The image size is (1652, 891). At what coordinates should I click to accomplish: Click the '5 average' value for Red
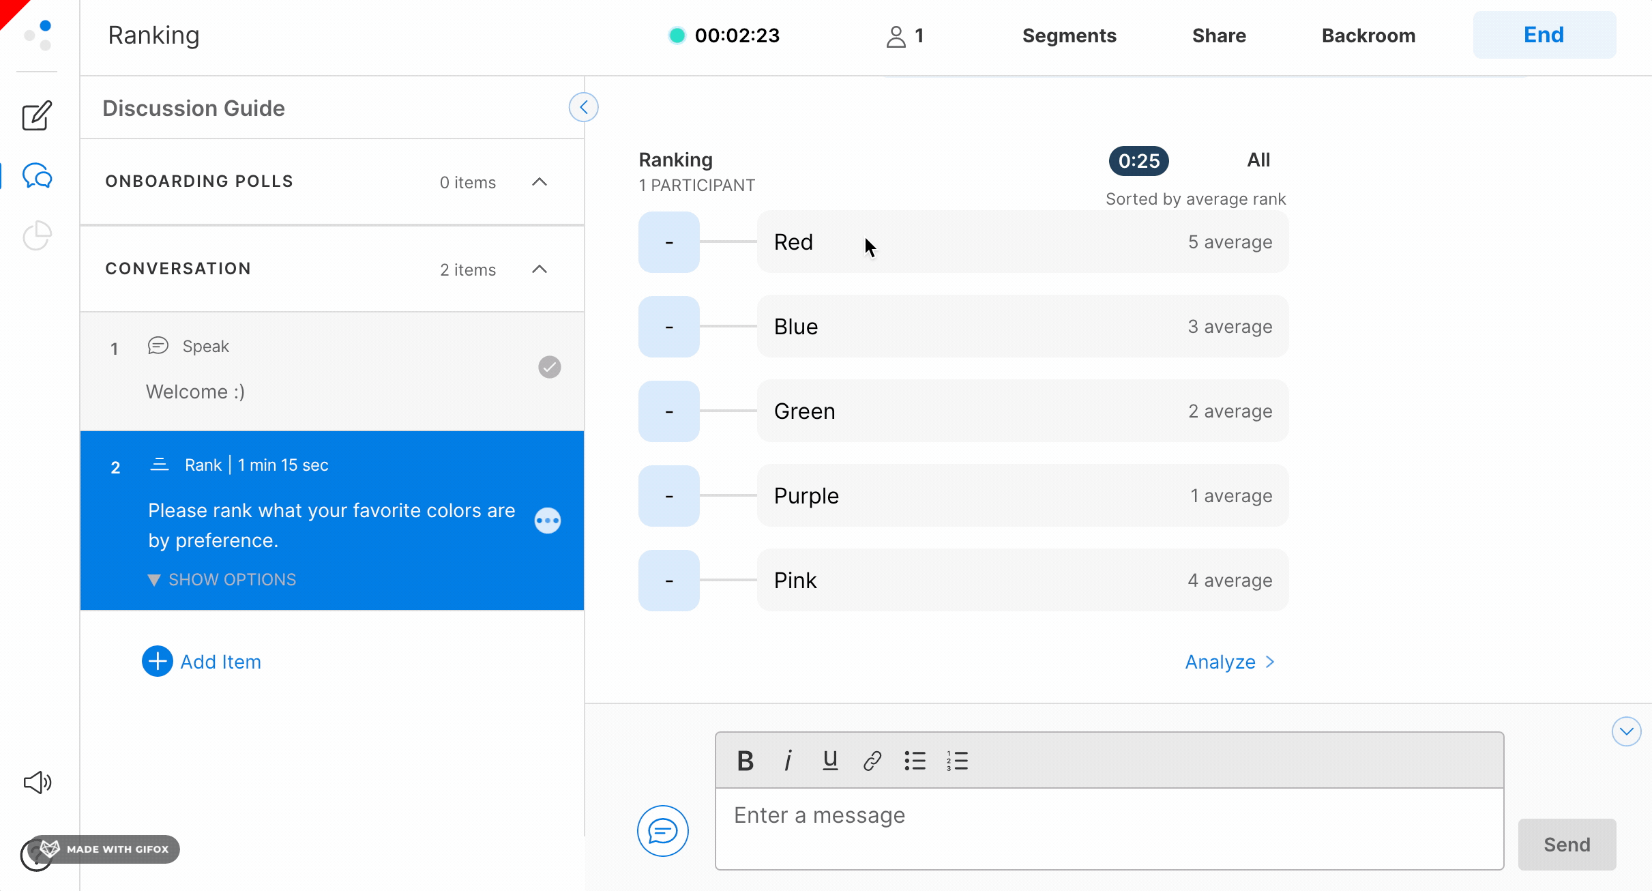[x=1230, y=242]
